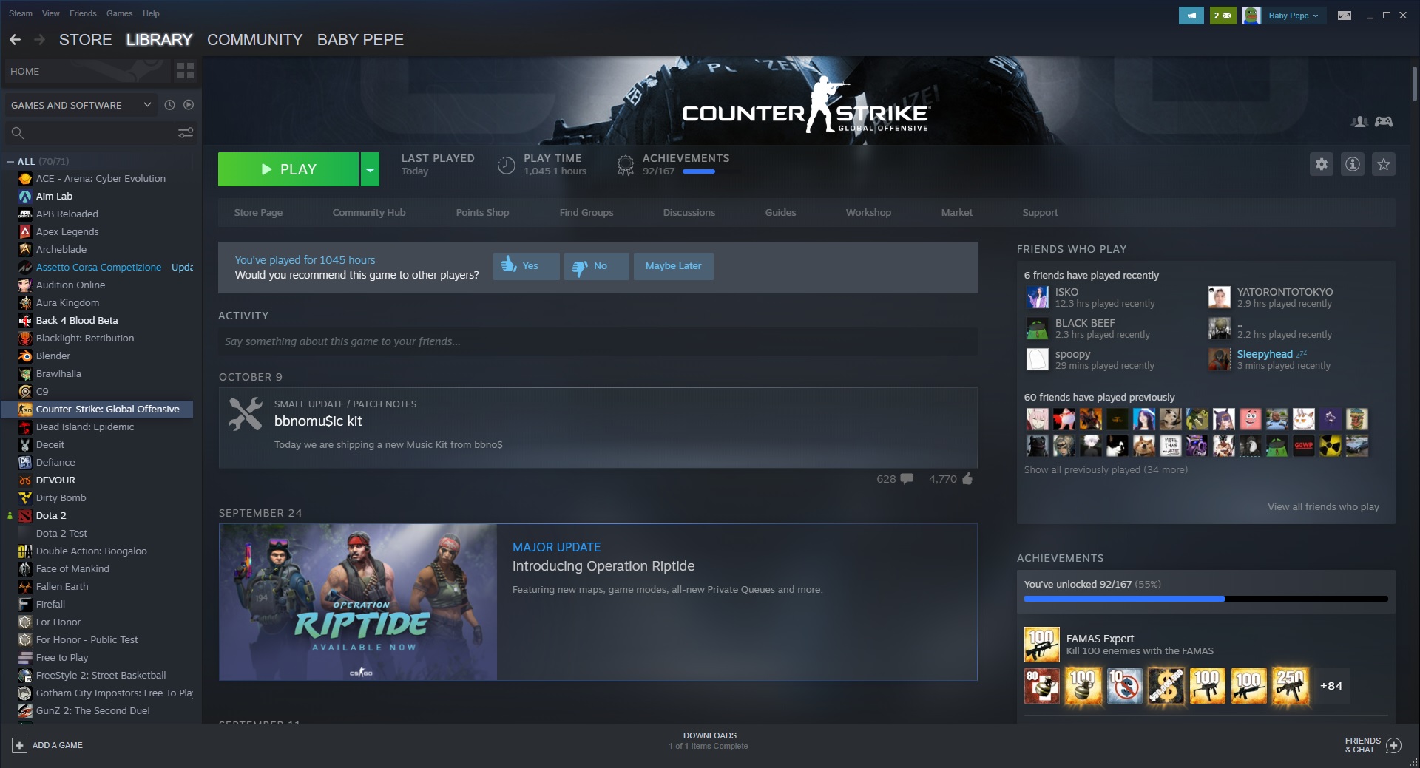Open the Steam menu

click(21, 13)
